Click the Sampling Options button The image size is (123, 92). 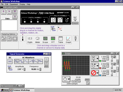coord(9,34)
